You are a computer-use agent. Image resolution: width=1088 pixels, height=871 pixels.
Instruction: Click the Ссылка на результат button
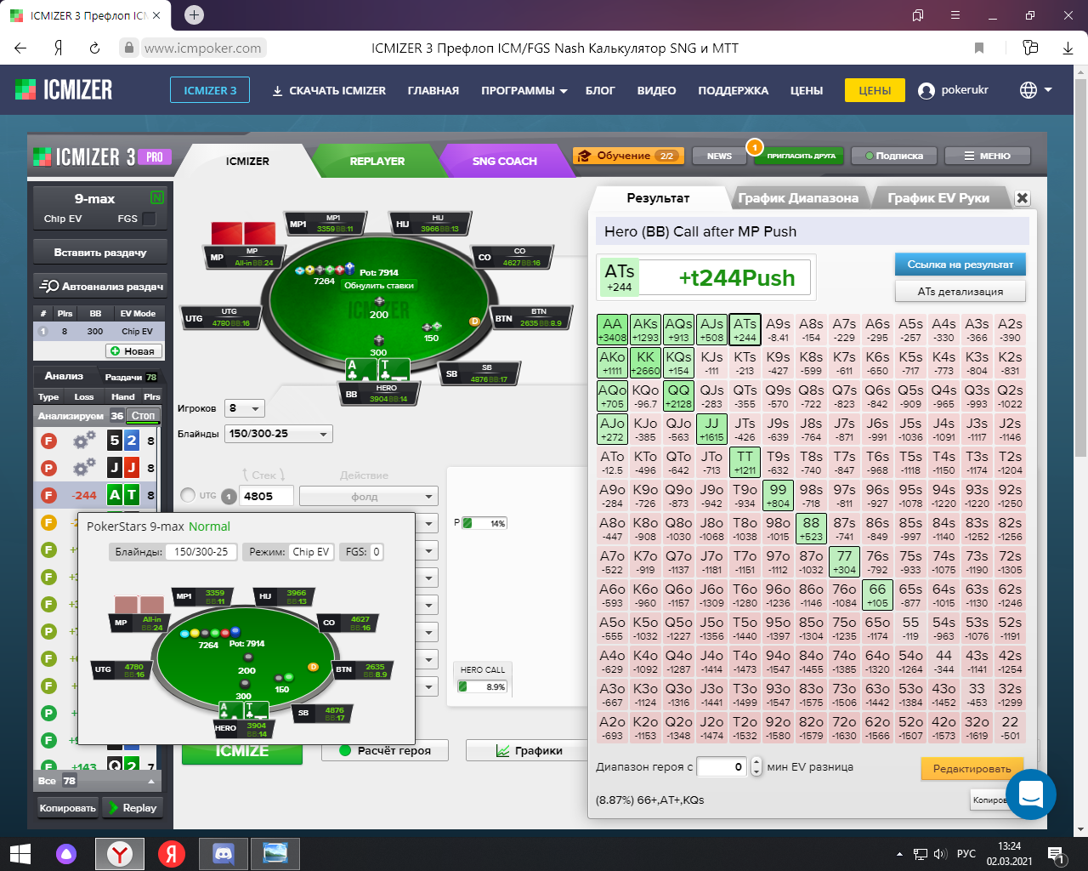coord(960,265)
